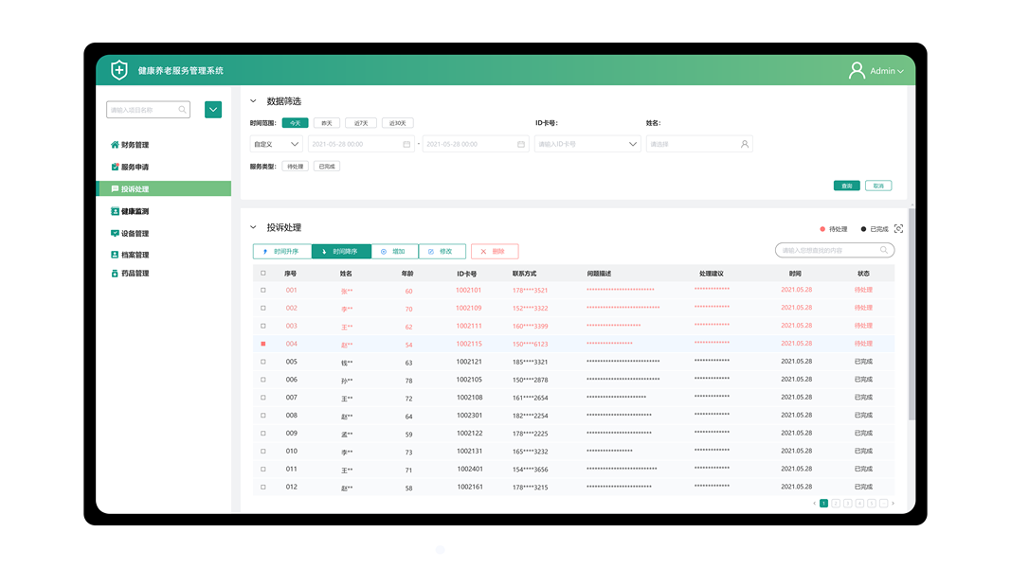Screen dimensions: 1011x568
Task: Check the row 010 checkbox
Action: 263,451
